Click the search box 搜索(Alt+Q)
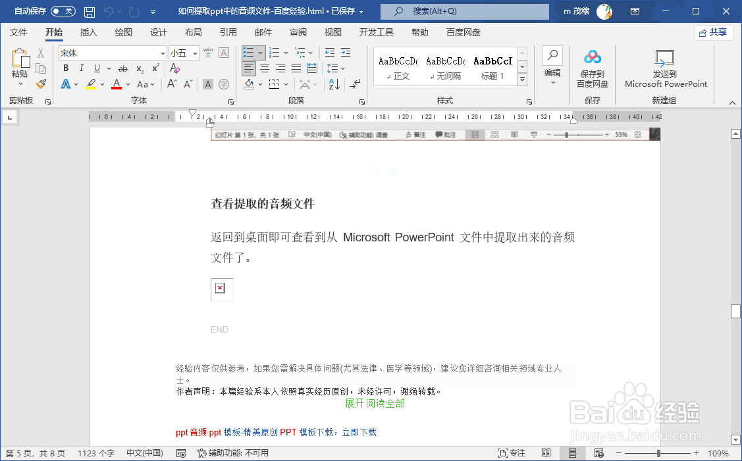The height and width of the screenshot is (461, 742). point(465,11)
